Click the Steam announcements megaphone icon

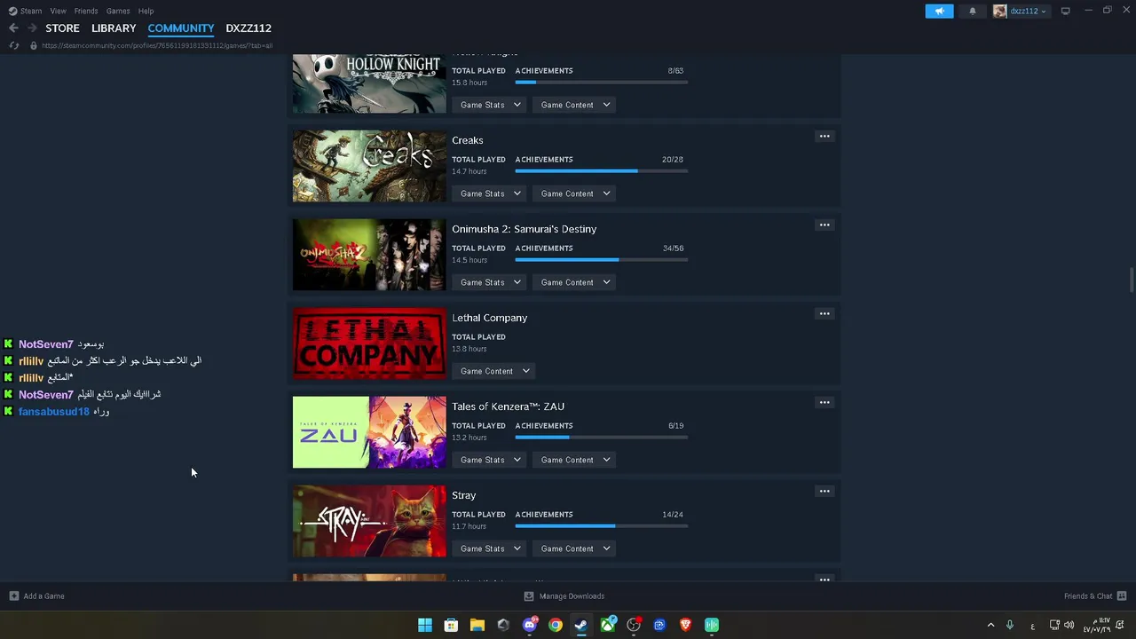click(939, 11)
